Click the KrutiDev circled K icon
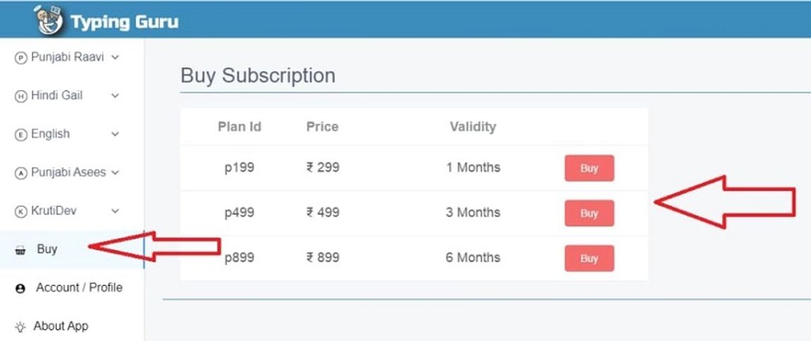811x341 pixels. pos(20,211)
